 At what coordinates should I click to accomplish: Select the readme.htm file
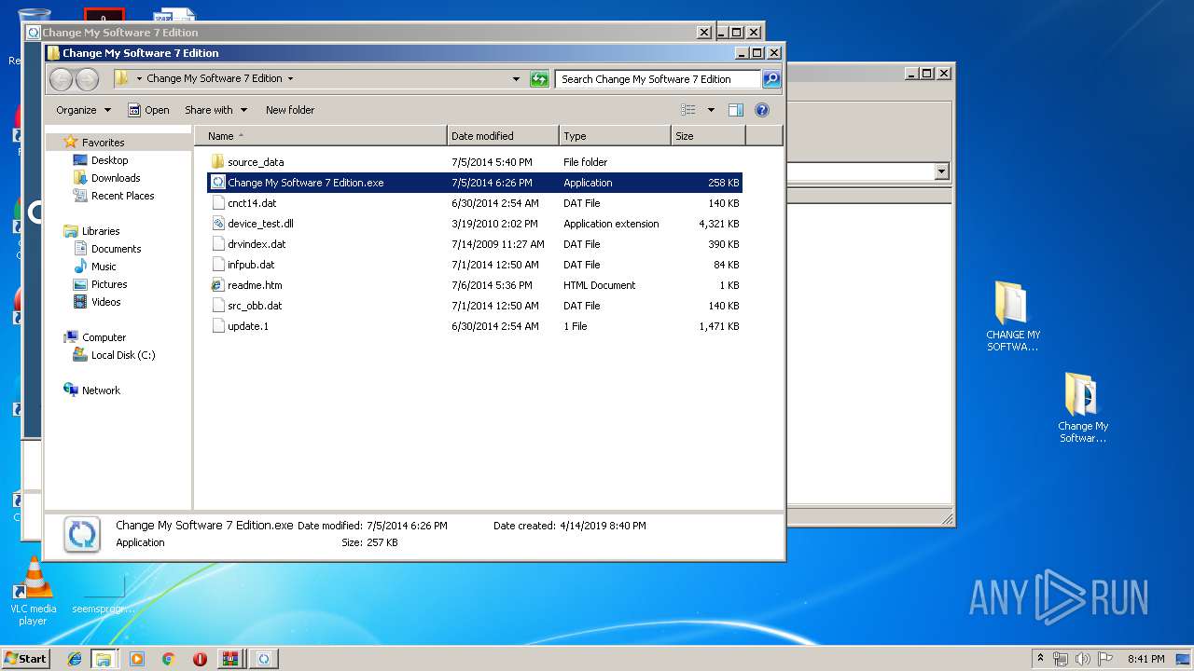475,285
